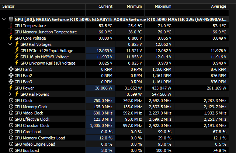Click the 261.169 W average GPU Power value
Viewport: 236px width, 153px height.
pyautogui.click(x=216, y=88)
